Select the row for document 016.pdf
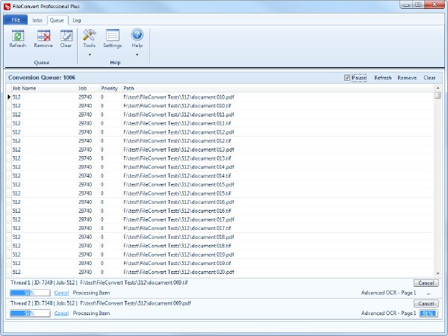The width and height of the screenshot is (448, 336). tap(220, 202)
